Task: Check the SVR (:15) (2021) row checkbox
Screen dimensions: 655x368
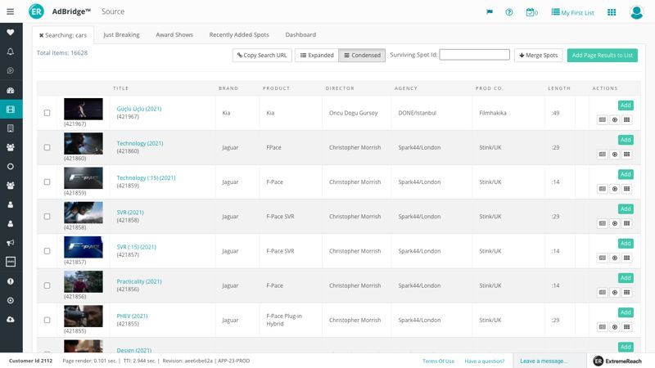Action: pos(47,251)
